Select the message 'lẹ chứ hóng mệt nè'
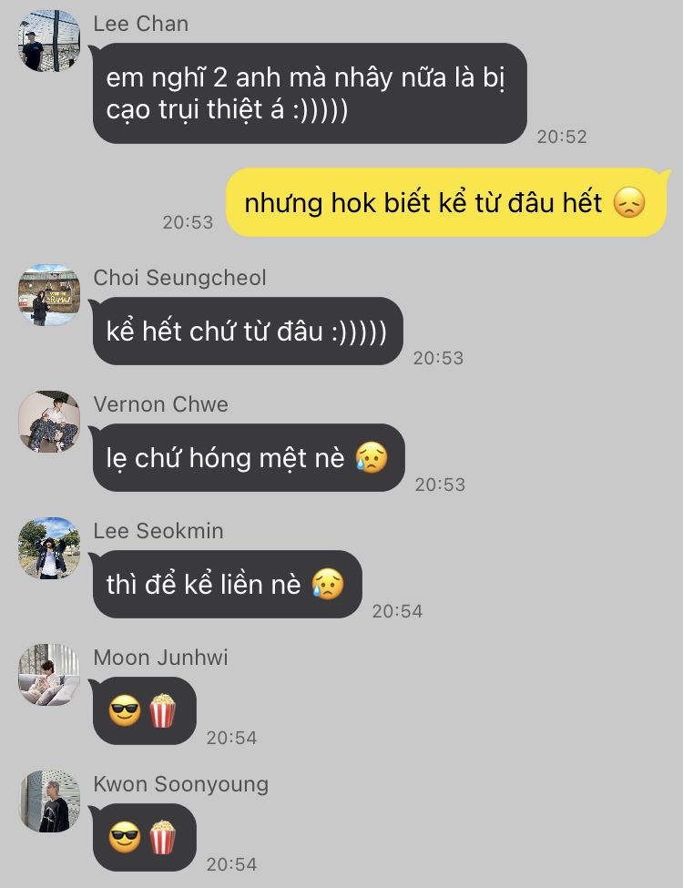This screenshot has width=683, height=888. click(249, 457)
